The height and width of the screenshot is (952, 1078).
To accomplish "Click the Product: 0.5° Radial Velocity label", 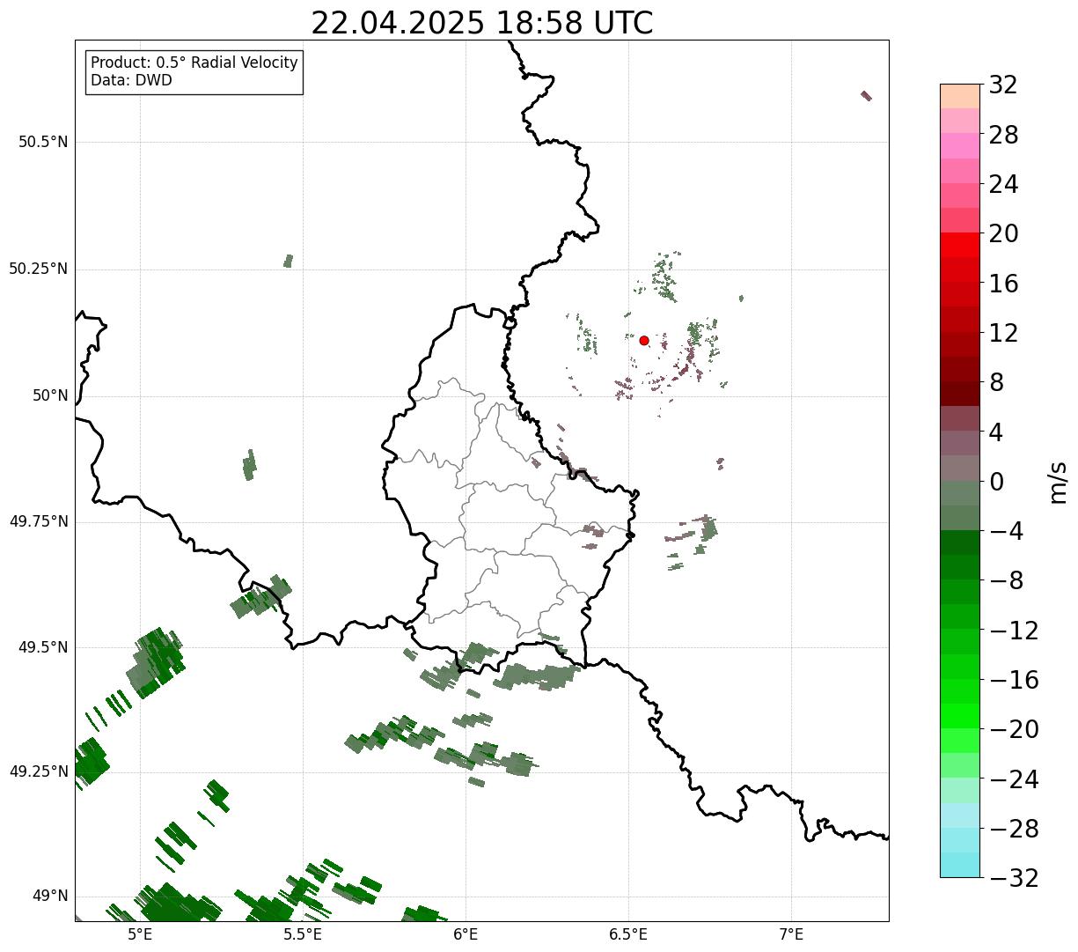I will (x=194, y=63).
